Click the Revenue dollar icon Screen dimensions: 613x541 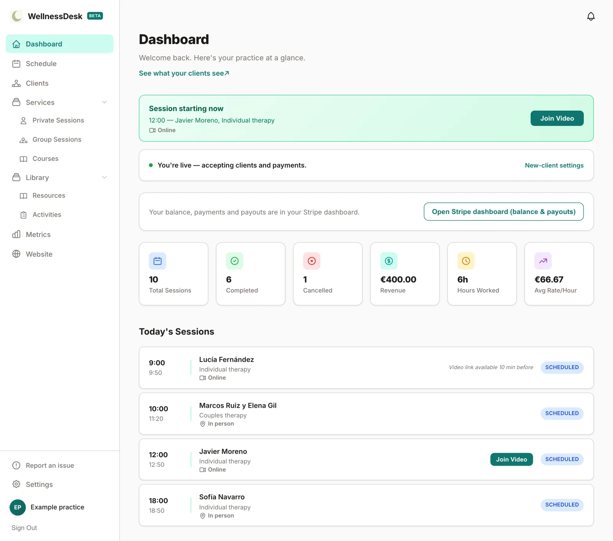pyautogui.click(x=389, y=261)
